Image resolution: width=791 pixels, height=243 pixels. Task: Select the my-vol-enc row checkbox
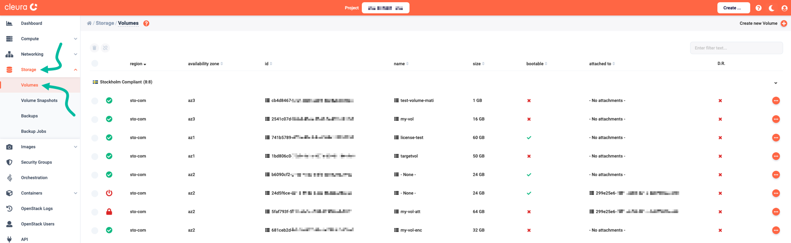pyautogui.click(x=95, y=230)
